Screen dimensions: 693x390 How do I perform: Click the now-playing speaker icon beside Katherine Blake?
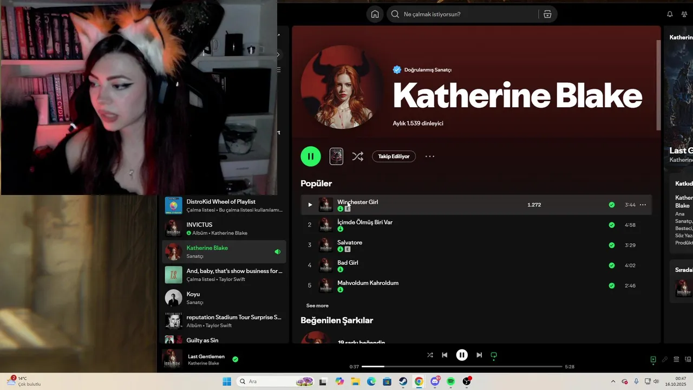277,252
